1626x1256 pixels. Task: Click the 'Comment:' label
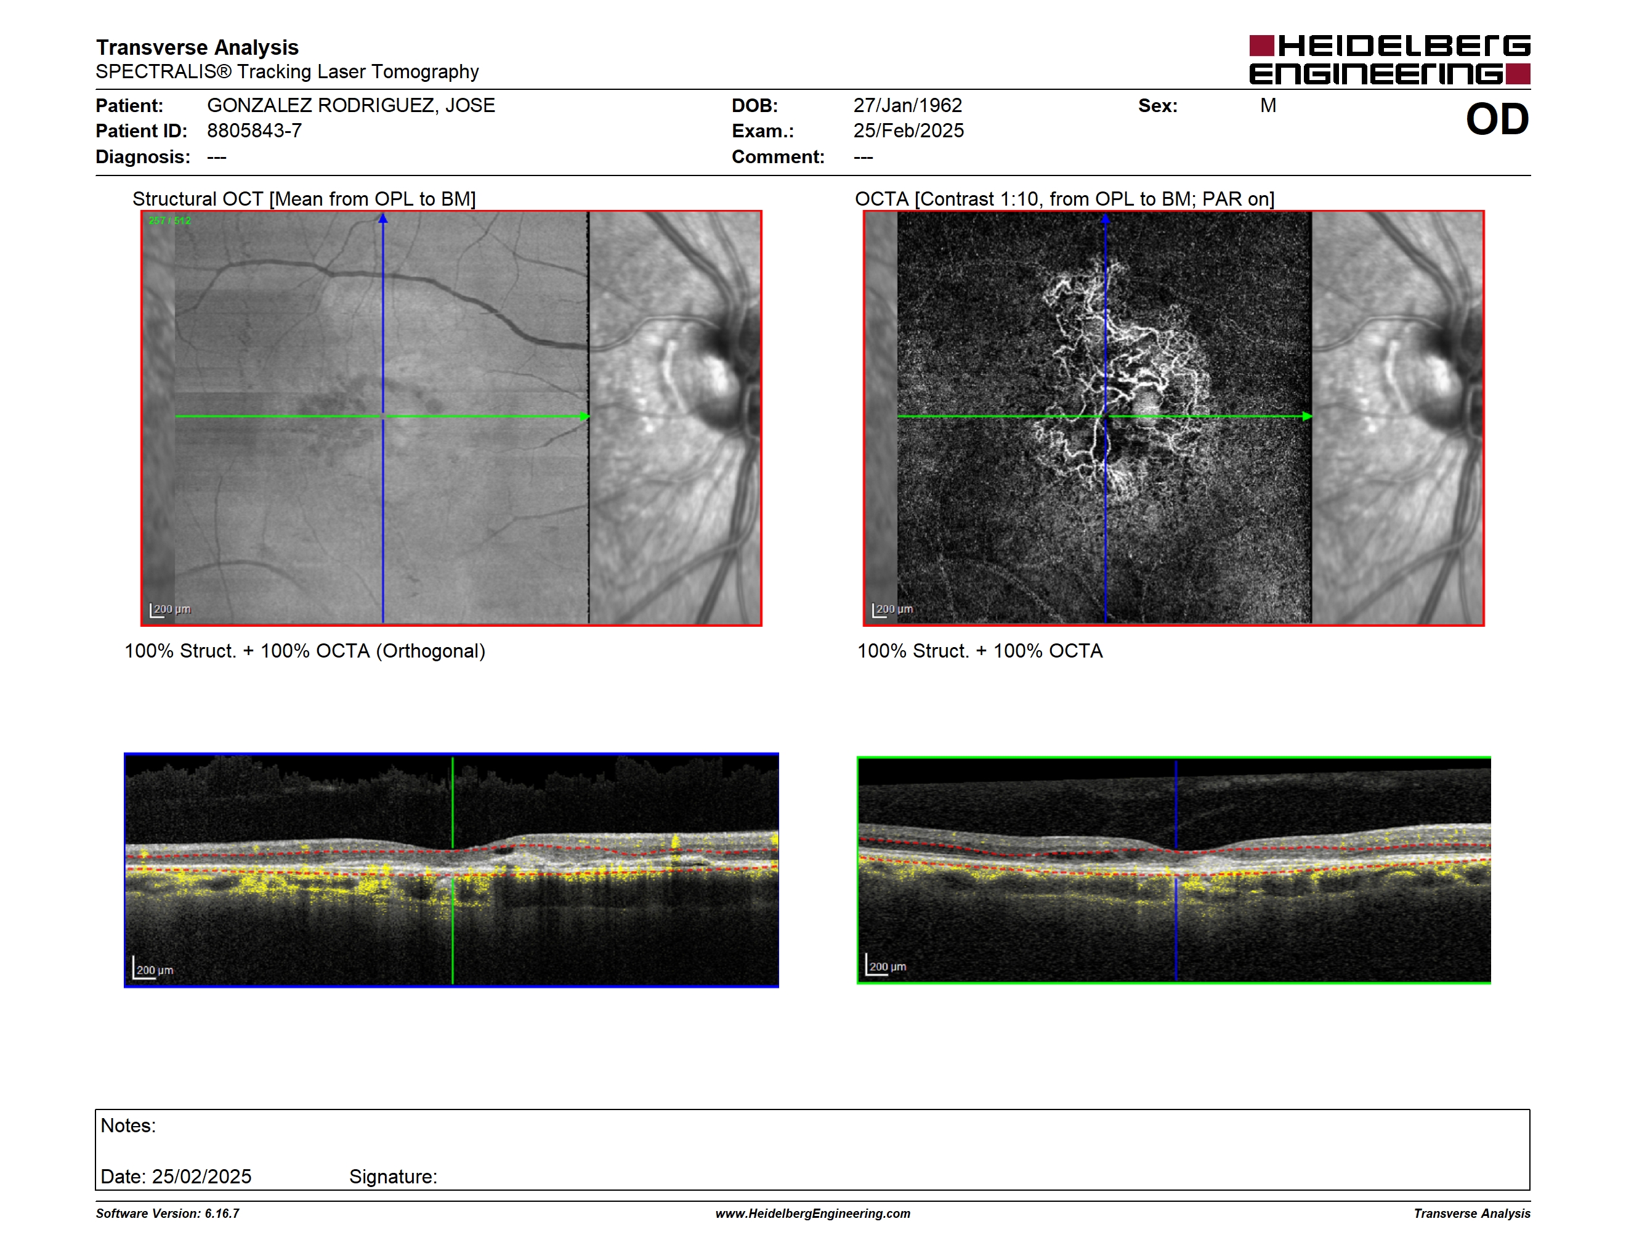[778, 157]
